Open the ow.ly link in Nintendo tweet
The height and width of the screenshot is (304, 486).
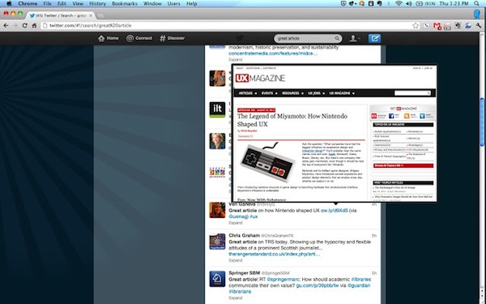334,210
